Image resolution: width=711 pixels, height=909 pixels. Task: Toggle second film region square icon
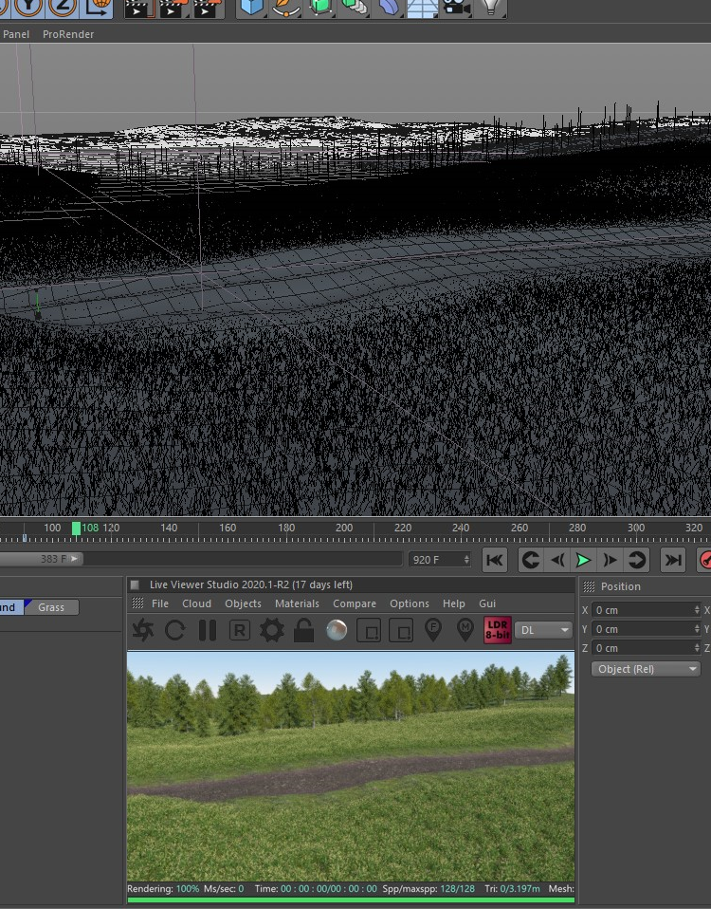(401, 630)
